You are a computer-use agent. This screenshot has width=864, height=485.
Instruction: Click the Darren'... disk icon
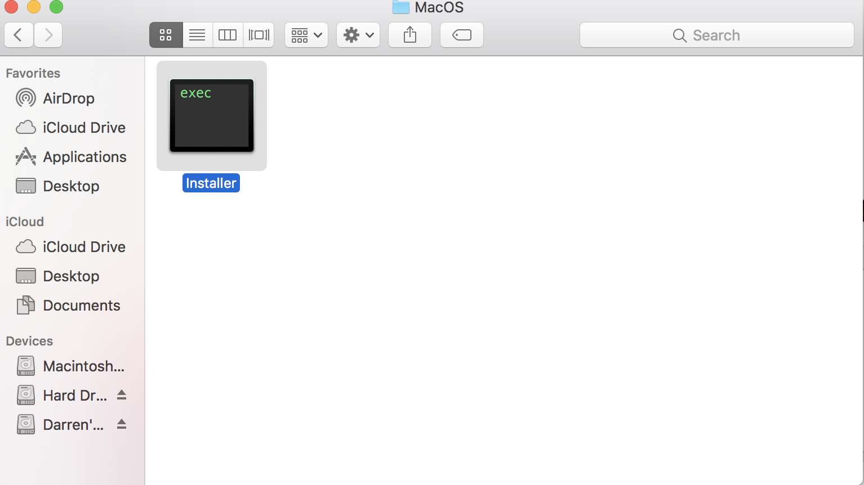26,424
